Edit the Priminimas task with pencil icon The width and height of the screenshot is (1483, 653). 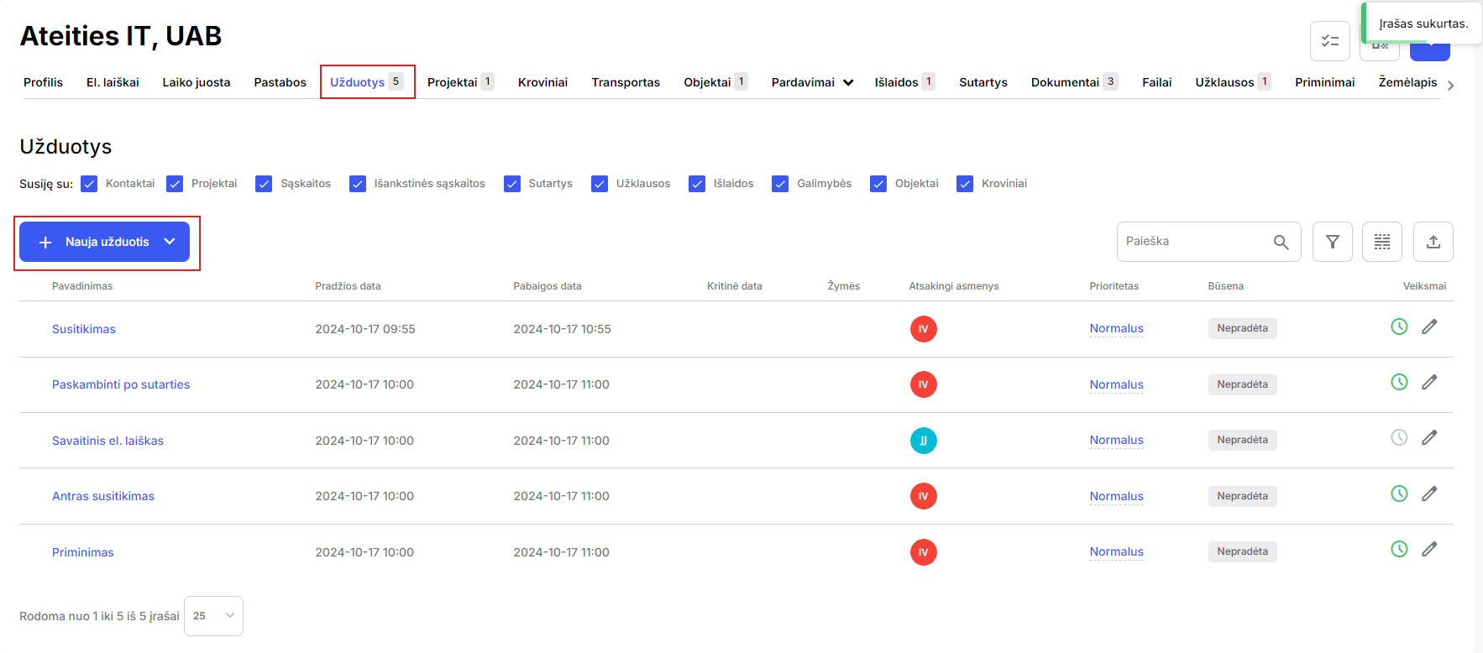pos(1429,549)
